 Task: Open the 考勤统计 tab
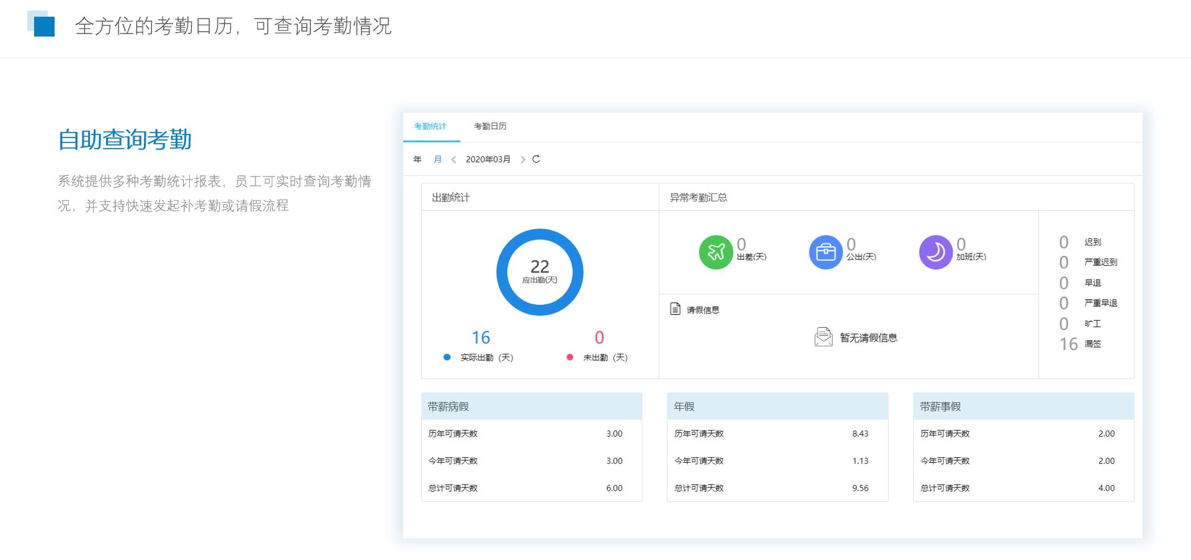pos(430,126)
